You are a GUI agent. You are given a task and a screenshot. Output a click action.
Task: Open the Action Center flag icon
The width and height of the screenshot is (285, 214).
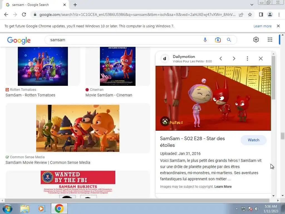tap(250, 209)
